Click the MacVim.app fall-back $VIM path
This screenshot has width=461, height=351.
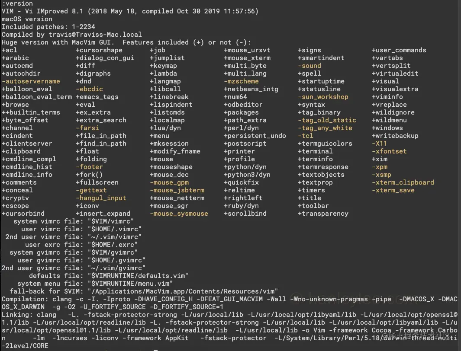click(x=183, y=291)
